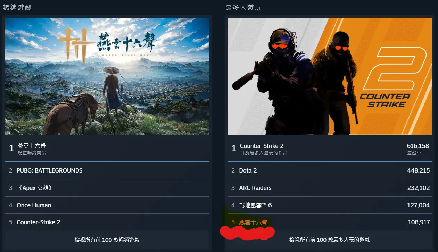
Task: Open the 燕雲十六聲 banner artwork
Action: 107,76
